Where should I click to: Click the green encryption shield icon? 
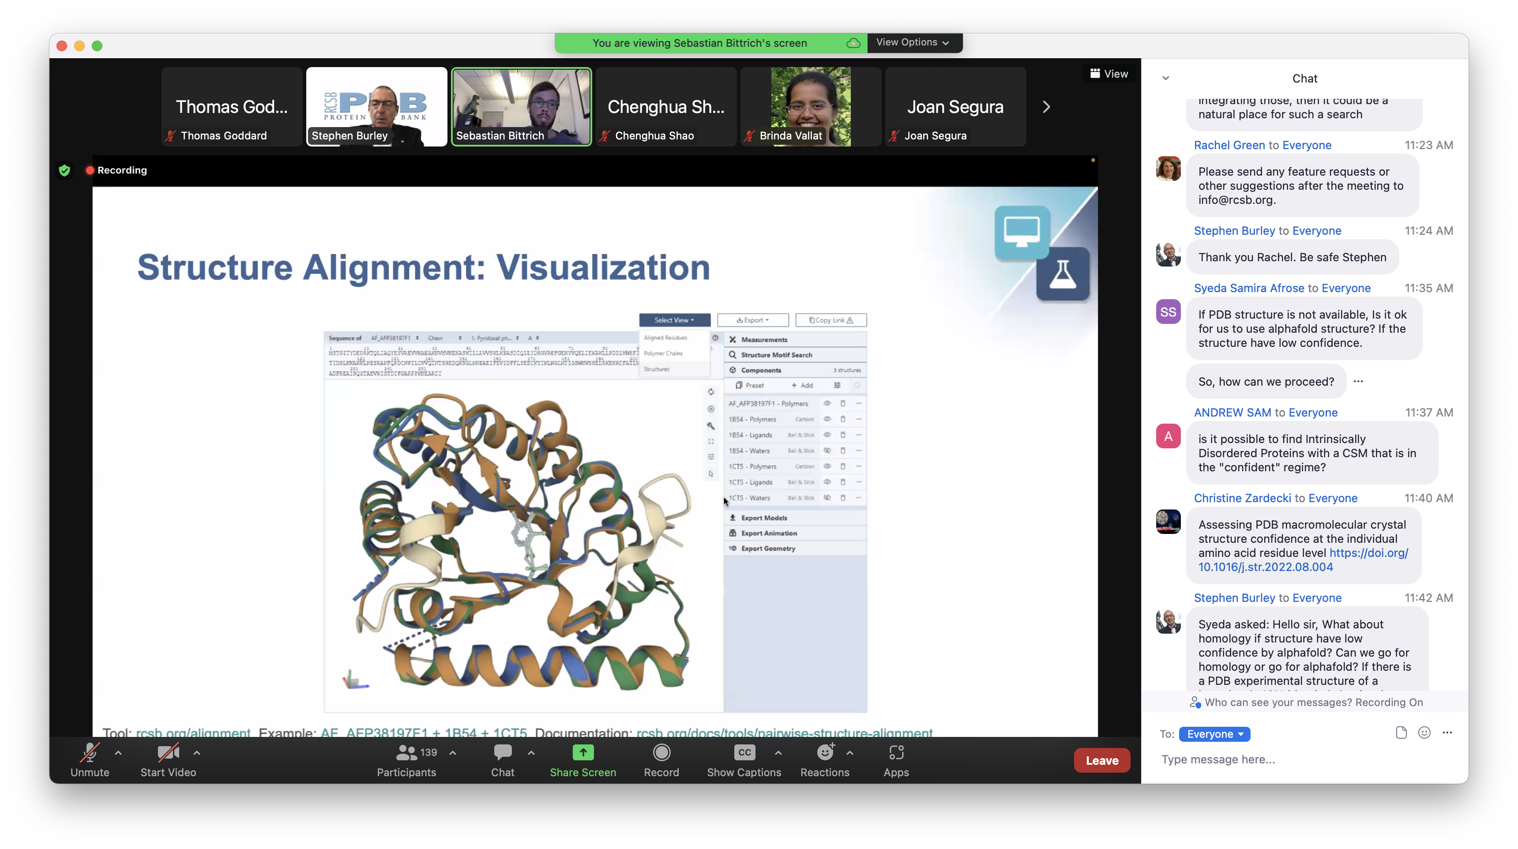[65, 170]
